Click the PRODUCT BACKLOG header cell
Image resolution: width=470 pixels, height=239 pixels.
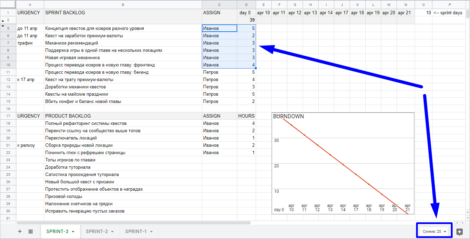pos(123,116)
